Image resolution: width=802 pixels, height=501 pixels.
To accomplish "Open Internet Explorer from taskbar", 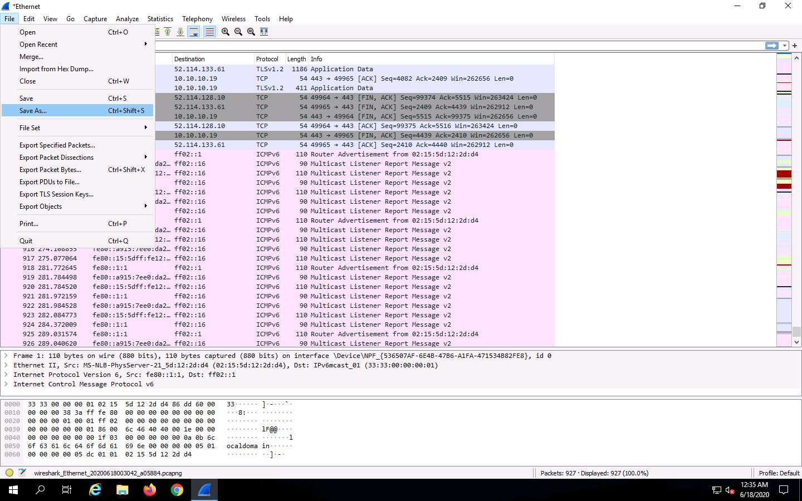I will point(95,490).
